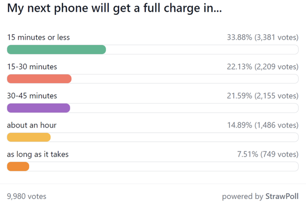Click the 21.59% (2,155 votes) result
Viewport: 306px width, 203px height.
263,96
